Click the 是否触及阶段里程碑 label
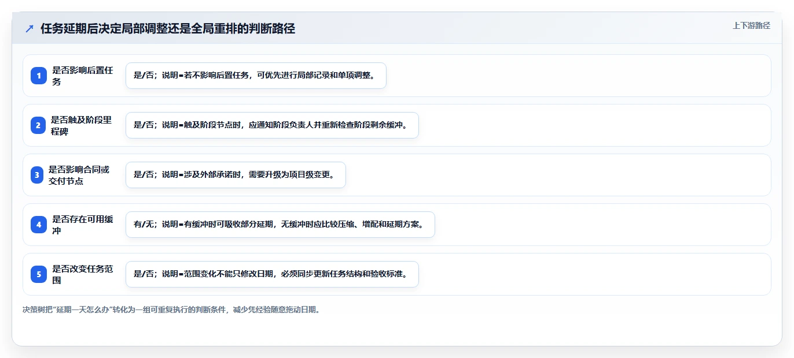This screenshot has width=794, height=358. coord(82,125)
